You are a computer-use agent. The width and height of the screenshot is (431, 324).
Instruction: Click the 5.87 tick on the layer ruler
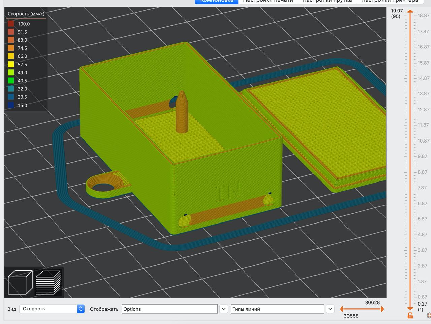pos(422,219)
